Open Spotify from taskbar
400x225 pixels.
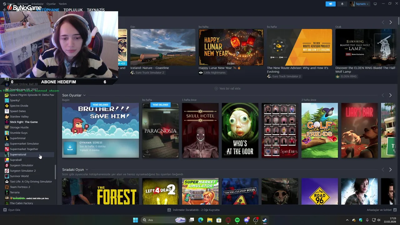pyautogui.click(x=237, y=220)
